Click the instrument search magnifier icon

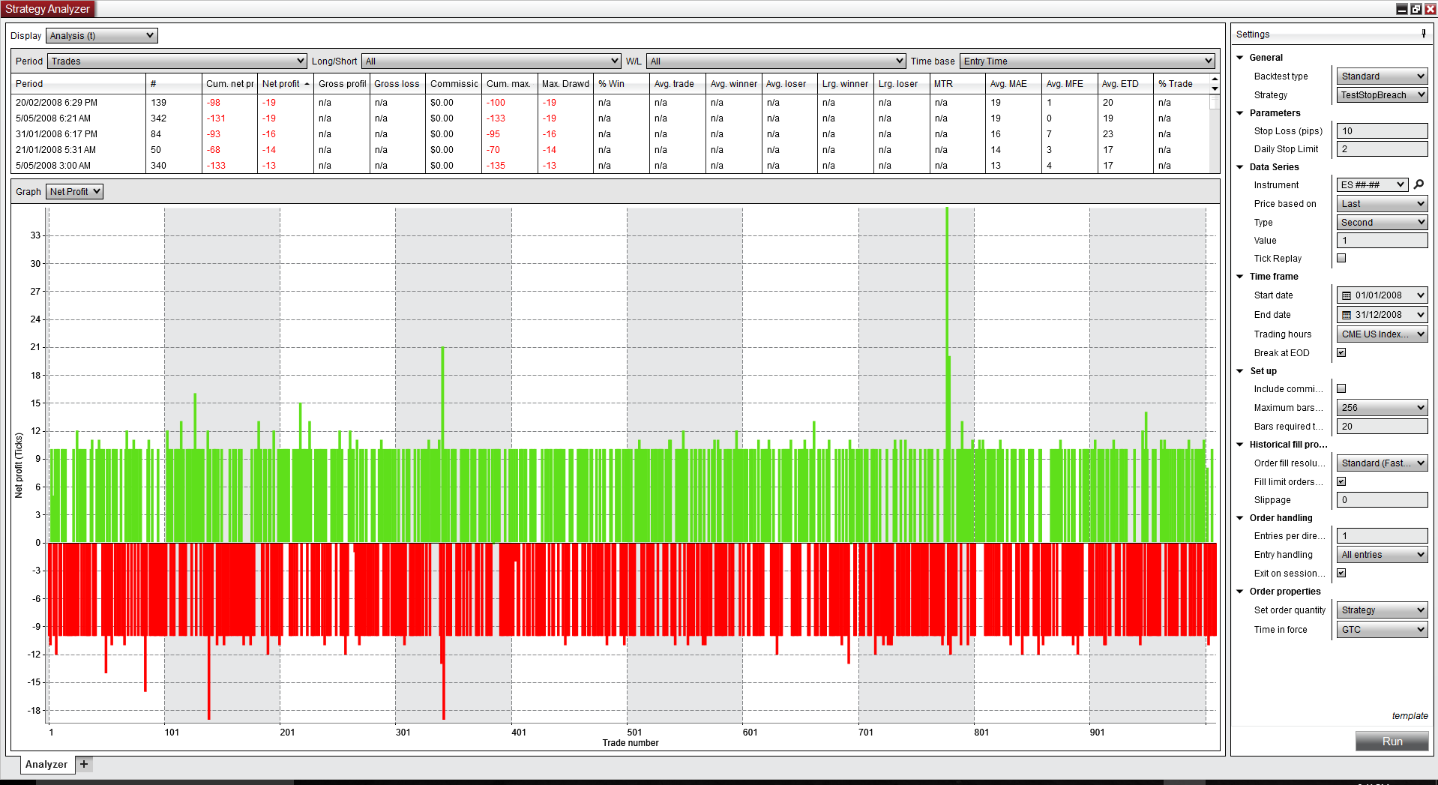[1419, 184]
